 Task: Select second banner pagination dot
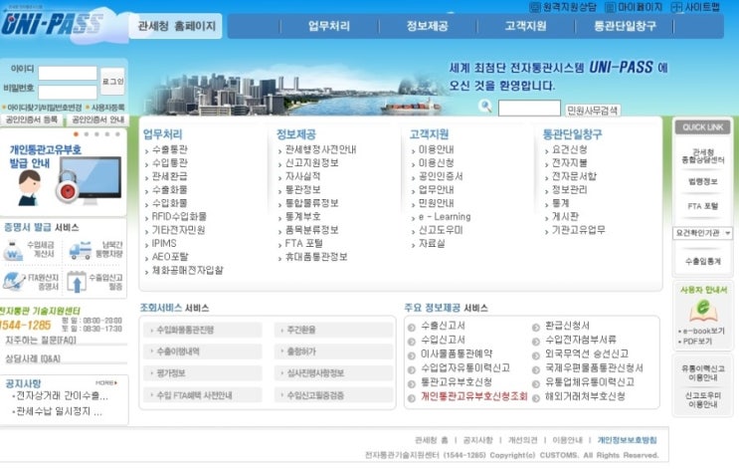tap(87, 134)
